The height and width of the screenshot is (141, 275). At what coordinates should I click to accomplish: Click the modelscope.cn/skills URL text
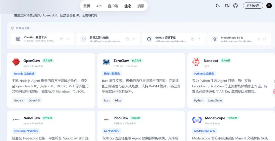tap(236, 41)
